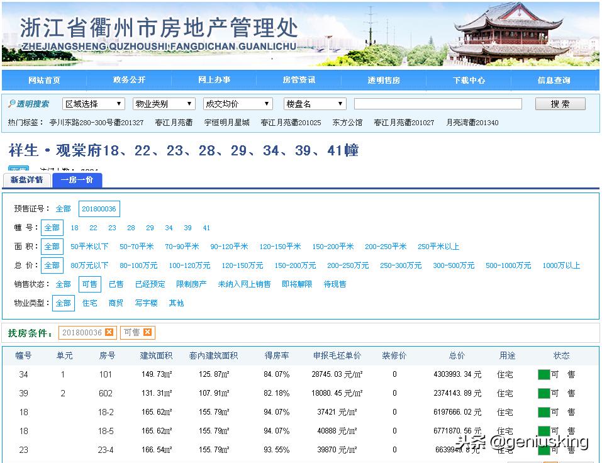Image resolution: width=602 pixels, height=463 pixels.
Task: Enable the 限制房产 filter option
Action: (x=191, y=284)
